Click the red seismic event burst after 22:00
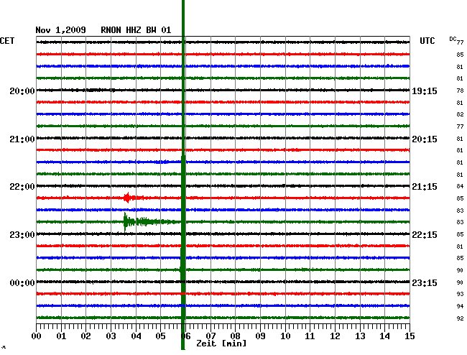Viewport: 467px width, 355px height. [132, 198]
